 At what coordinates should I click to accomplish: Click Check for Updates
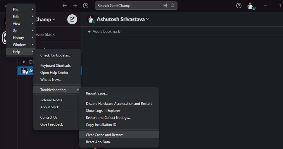(x=56, y=55)
